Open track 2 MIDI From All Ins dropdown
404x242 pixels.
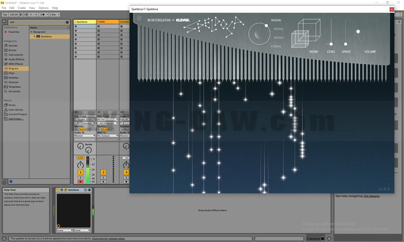pyautogui.click(x=107, y=119)
